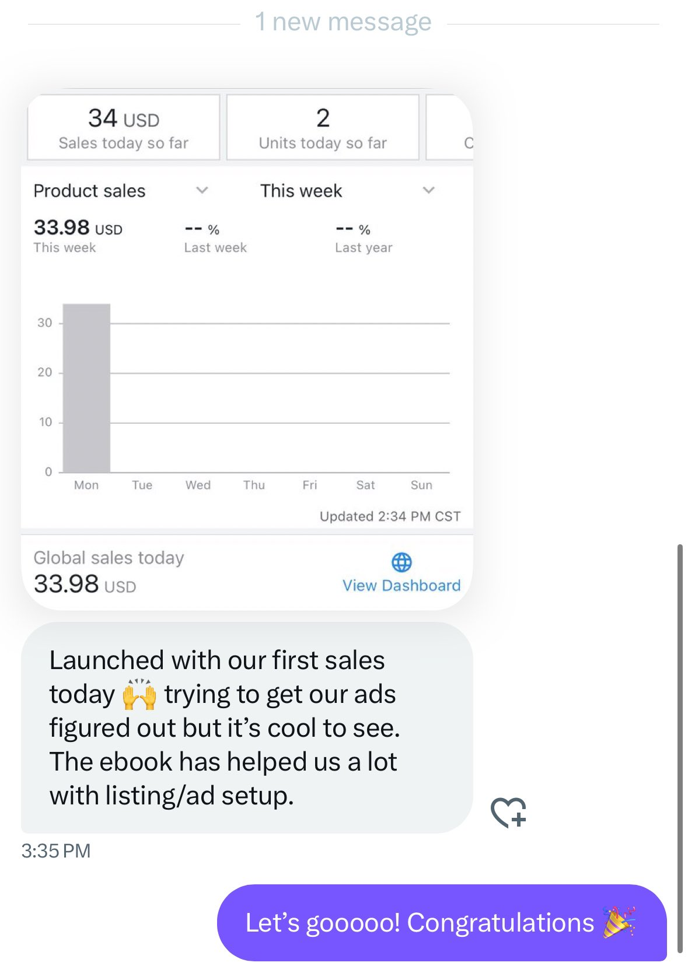Expand the Product sales dropdown
Screen dimensions: 688x966
202,191
